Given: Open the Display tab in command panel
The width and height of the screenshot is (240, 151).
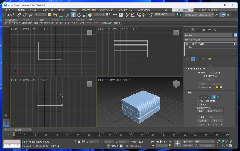Looking at the screenshot, I should [x=209, y=30].
